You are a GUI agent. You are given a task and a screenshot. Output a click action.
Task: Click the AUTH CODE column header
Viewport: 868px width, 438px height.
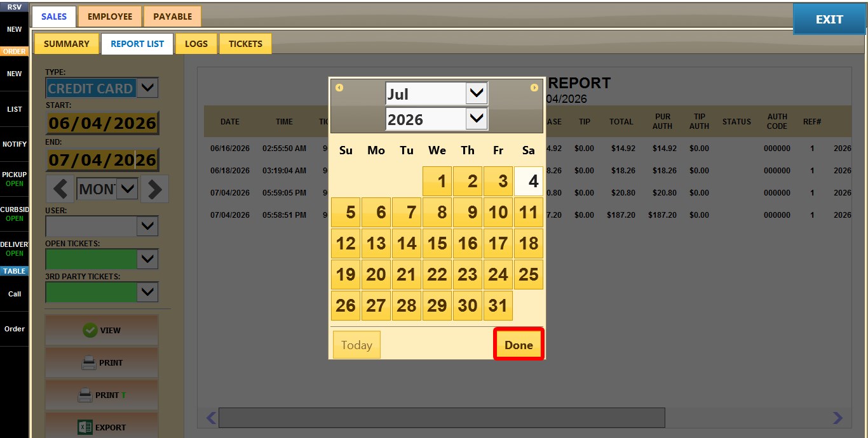click(777, 121)
